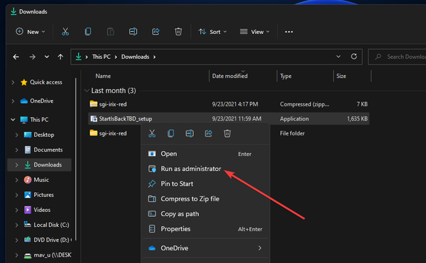This screenshot has width=426, height=263.
Task: Go up one folder level
Action: point(60,57)
